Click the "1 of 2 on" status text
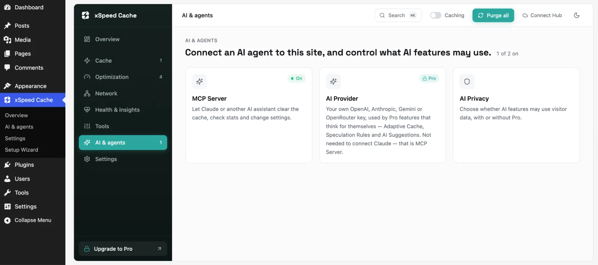This screenshot has width=598, height=265. 507,54
